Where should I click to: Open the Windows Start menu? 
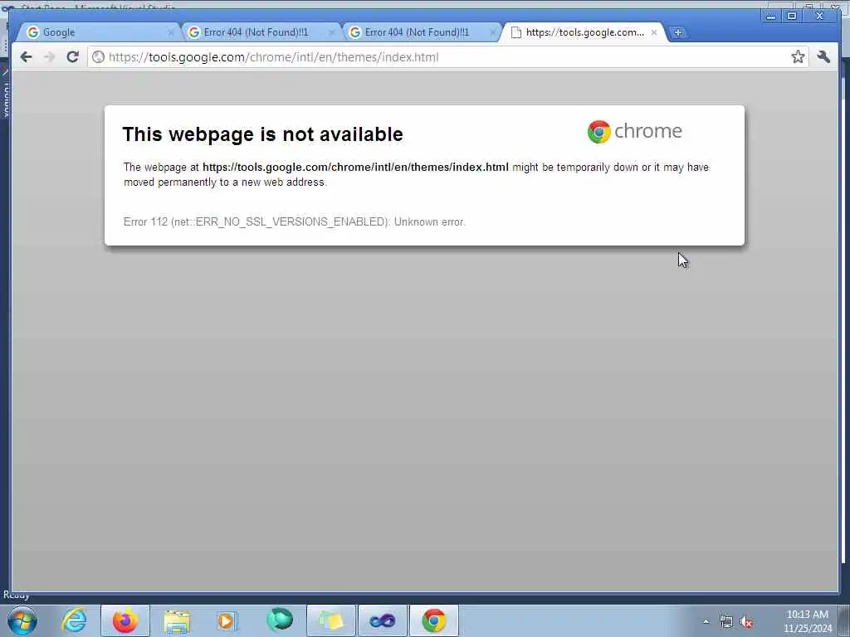coord(22,620)
